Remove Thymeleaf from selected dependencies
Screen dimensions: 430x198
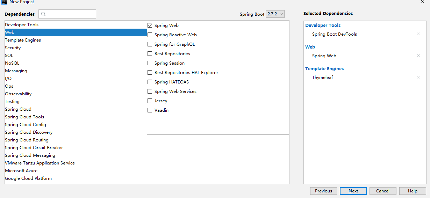418,77
